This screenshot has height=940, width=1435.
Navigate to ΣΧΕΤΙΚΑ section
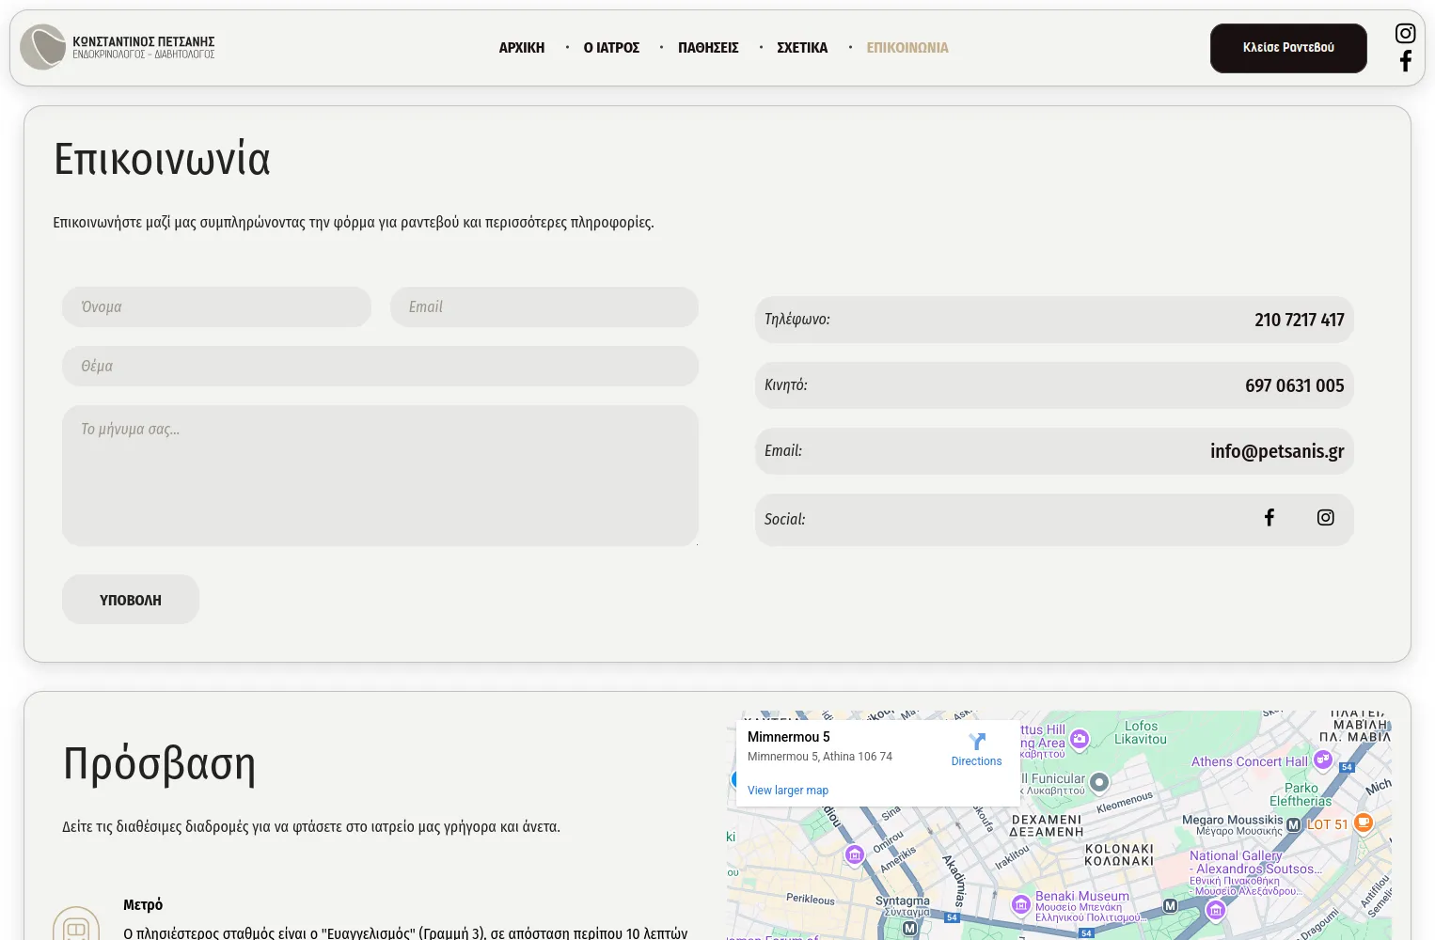pyautogui.click(x=802, y=48)
